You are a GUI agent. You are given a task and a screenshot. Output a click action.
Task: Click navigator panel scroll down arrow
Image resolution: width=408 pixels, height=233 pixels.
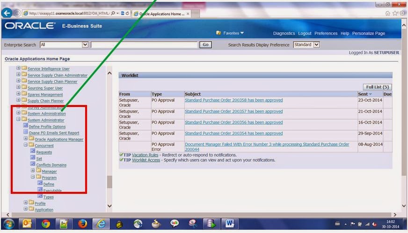(109, 206)
